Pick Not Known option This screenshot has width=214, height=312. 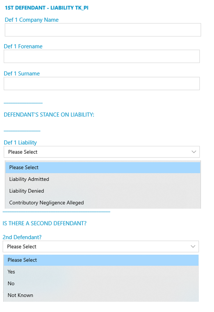pyautogui.click(x=101, y=295)
